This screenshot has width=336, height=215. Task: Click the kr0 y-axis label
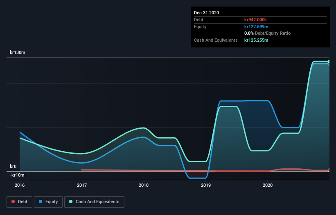[x=13, y=166]
